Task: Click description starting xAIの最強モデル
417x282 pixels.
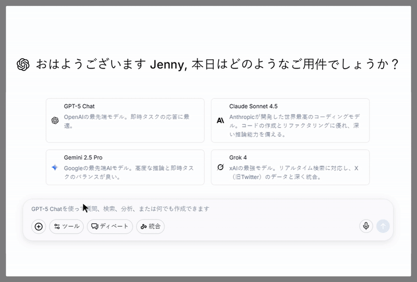Action: coord(294,172)
